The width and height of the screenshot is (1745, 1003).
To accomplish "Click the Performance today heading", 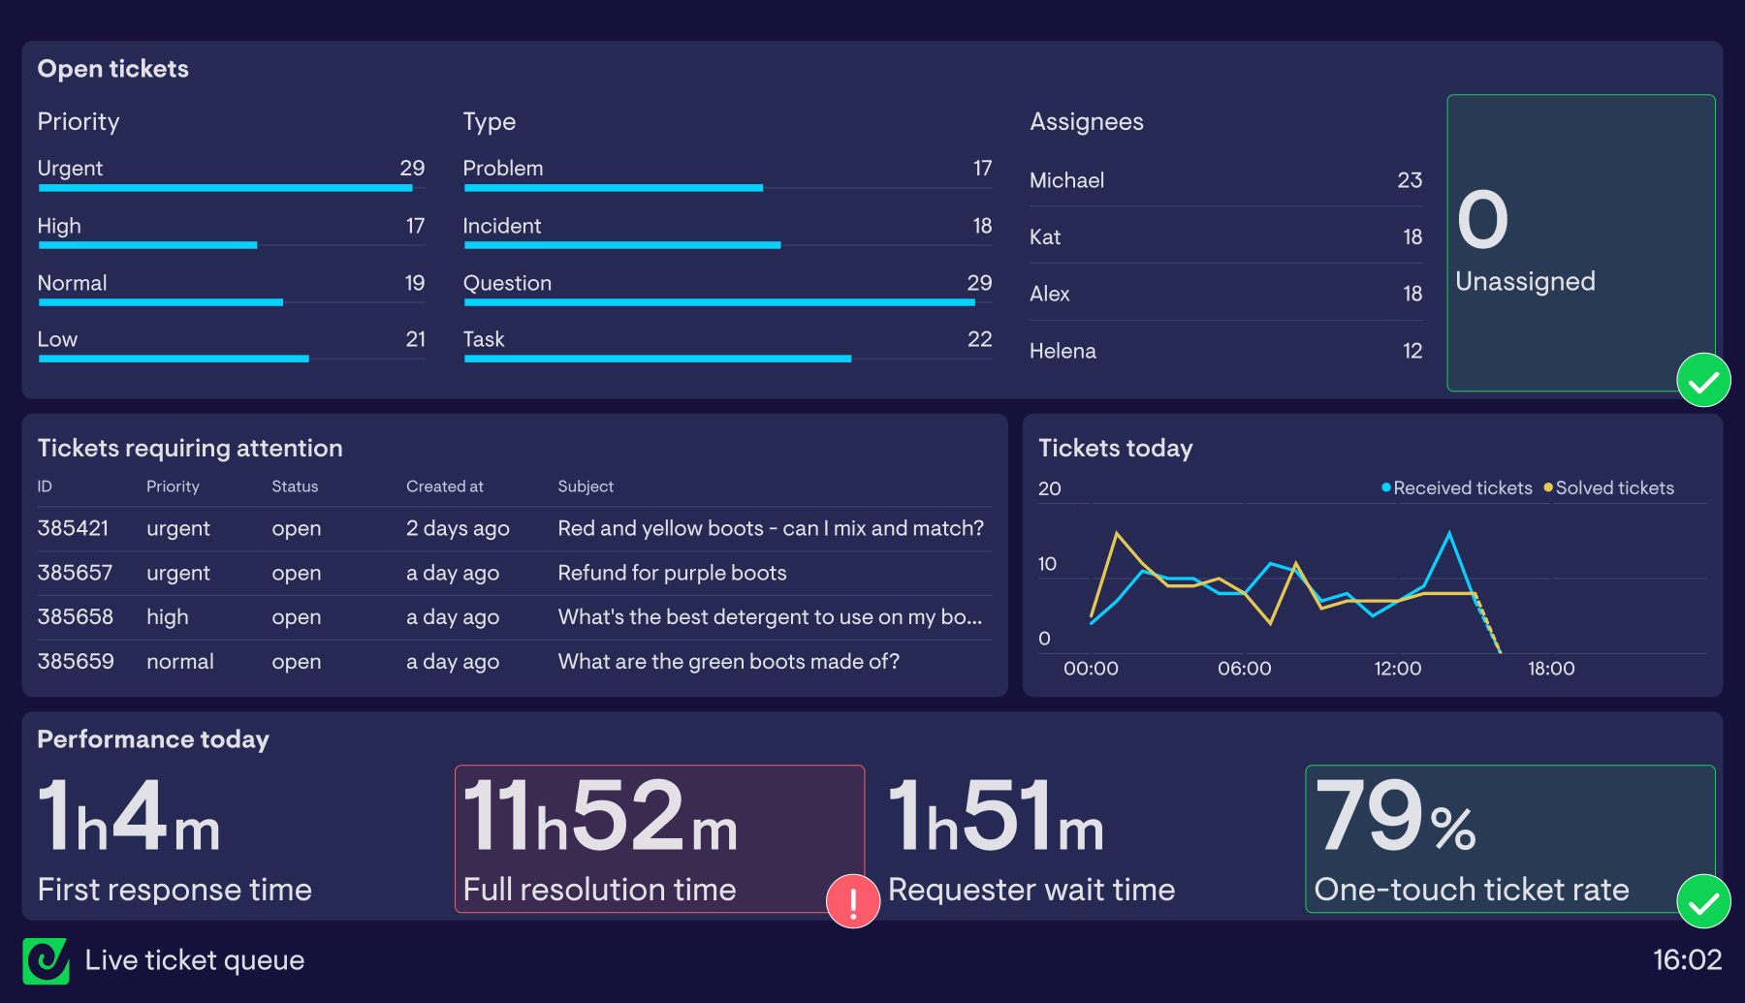I will click(153, 739).
